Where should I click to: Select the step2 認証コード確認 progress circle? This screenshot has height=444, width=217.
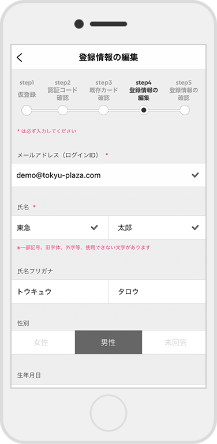click(x=62, y=110)
